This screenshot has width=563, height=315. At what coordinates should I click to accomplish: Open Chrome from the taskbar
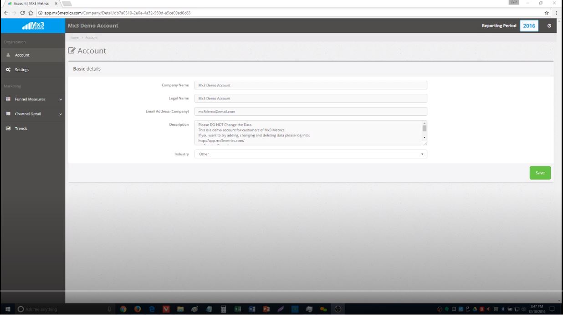(x=123, y=309)
